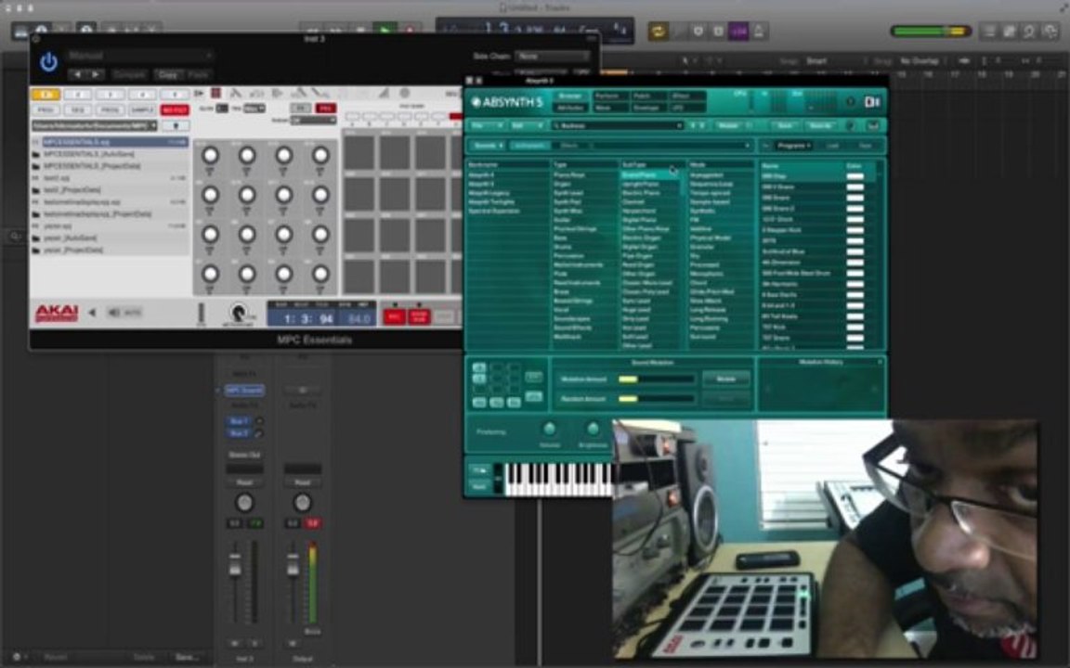Open the Programs dropdown in Absynth

[x=793, y=146]
